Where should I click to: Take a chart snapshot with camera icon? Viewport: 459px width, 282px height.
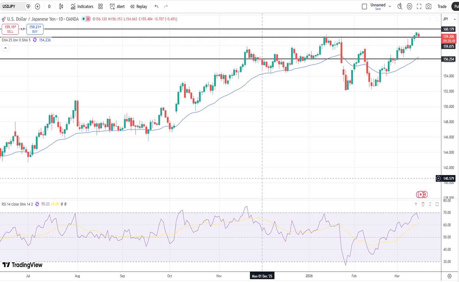coord(429,6)
